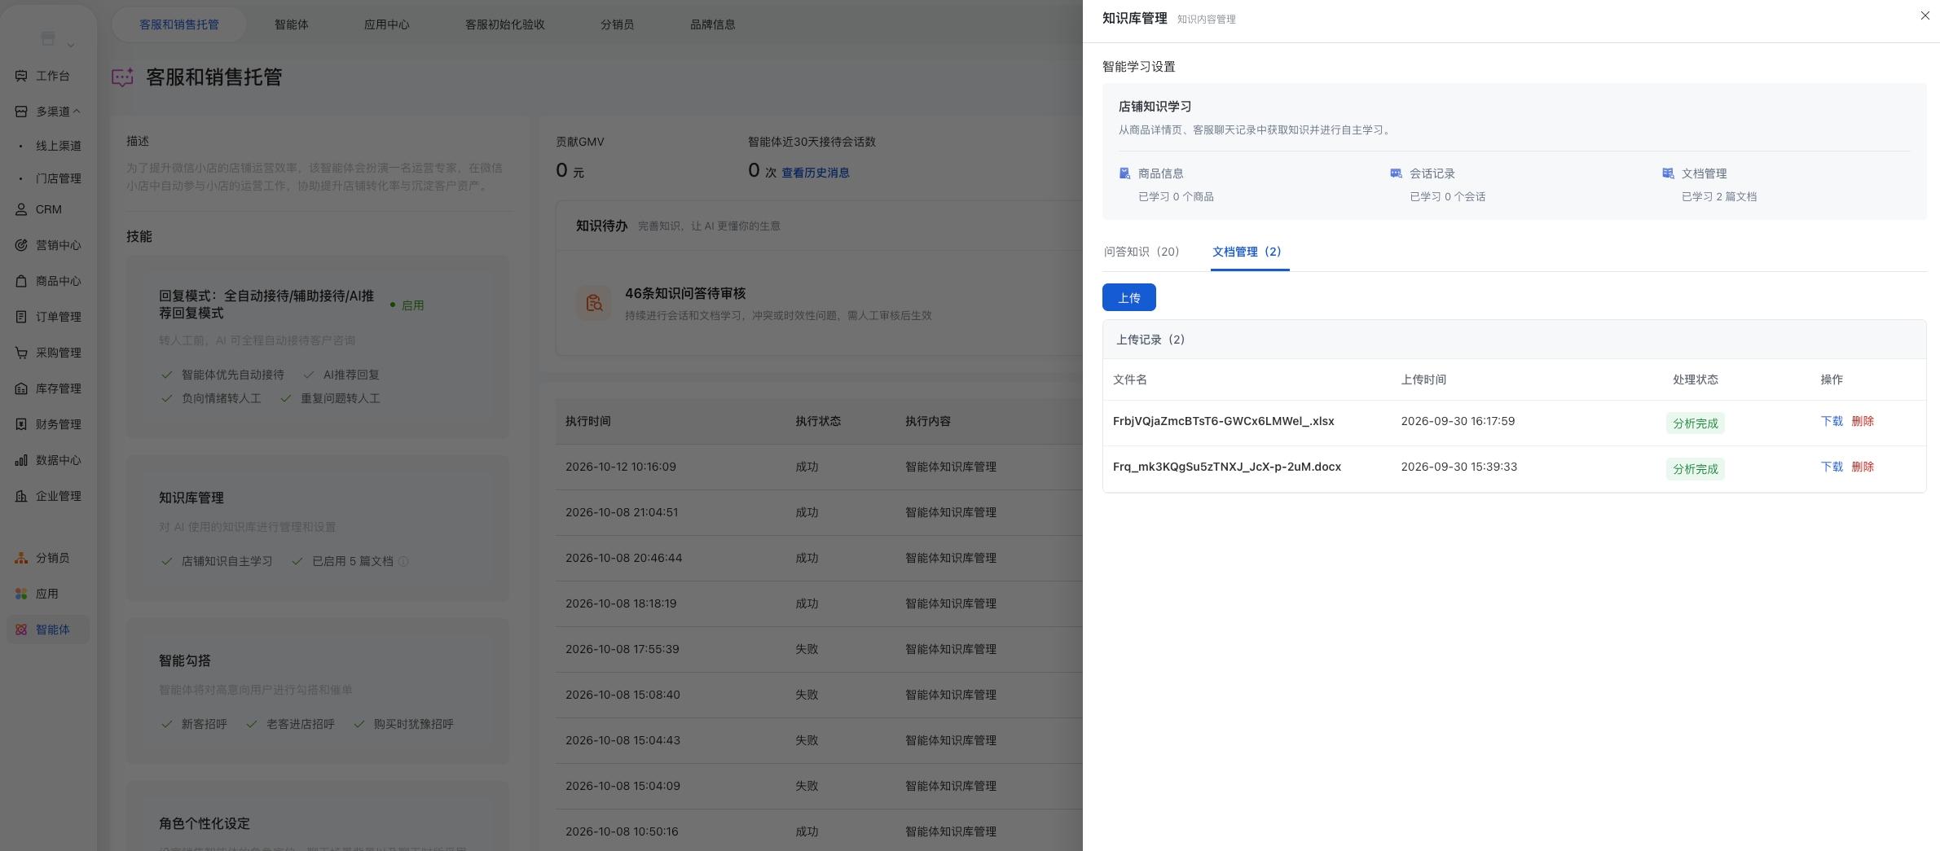Click the 库存管理 warehouse icon

click(x=21, y=388)
